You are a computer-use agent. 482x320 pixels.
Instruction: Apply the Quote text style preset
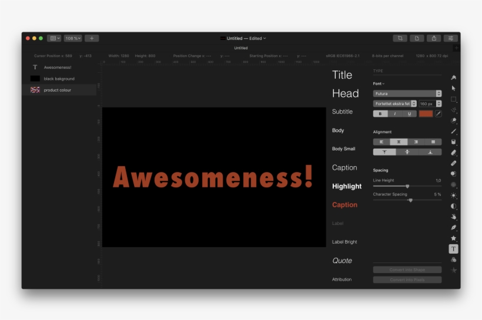click(342, 261)
